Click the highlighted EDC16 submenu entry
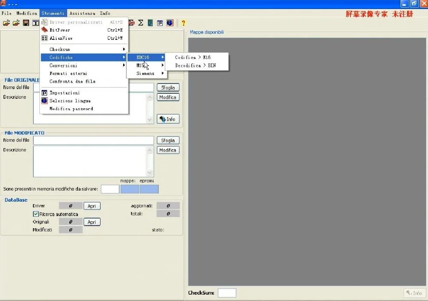 [x=146, y=57]
